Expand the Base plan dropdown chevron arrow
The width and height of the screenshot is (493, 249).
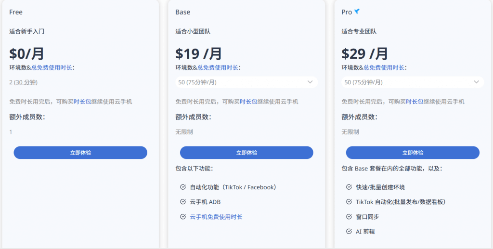click(310, 82)
